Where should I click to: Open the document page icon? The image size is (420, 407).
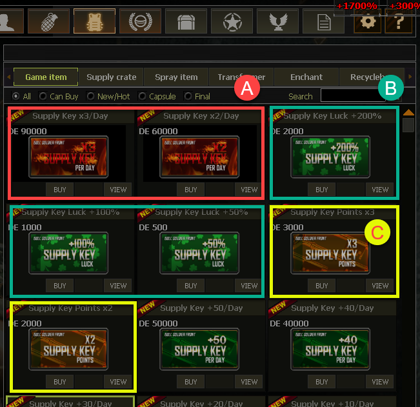point(324,21)
